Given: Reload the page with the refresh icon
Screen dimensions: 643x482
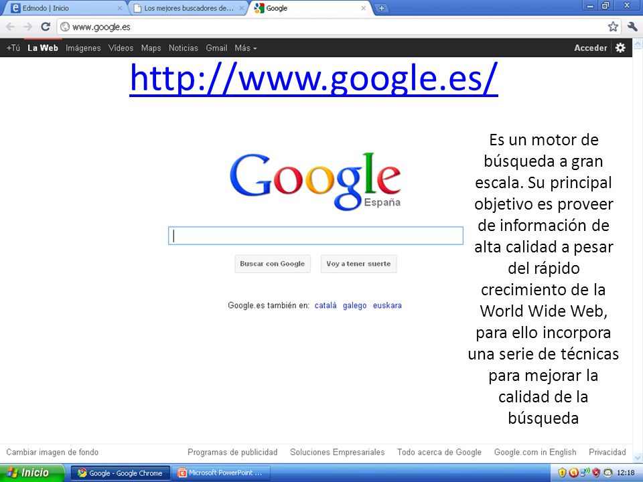Looking at the screenshot, I should pos(46,27).
